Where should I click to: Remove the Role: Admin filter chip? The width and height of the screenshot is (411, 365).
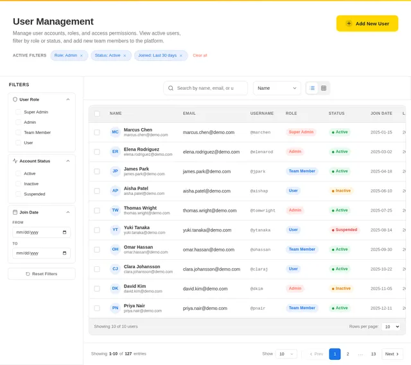pos(82,56)
